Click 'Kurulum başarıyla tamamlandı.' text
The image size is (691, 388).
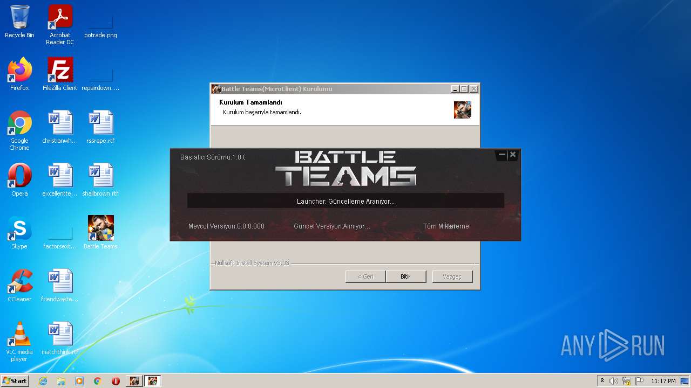click(262, 112)
